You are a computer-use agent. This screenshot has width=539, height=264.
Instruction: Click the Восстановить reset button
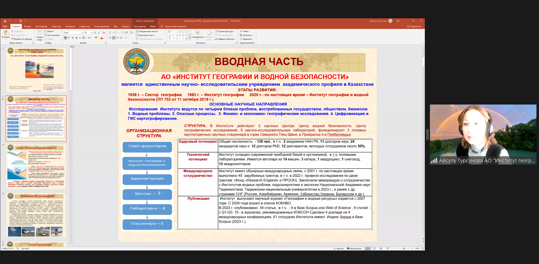click(52, 35)
